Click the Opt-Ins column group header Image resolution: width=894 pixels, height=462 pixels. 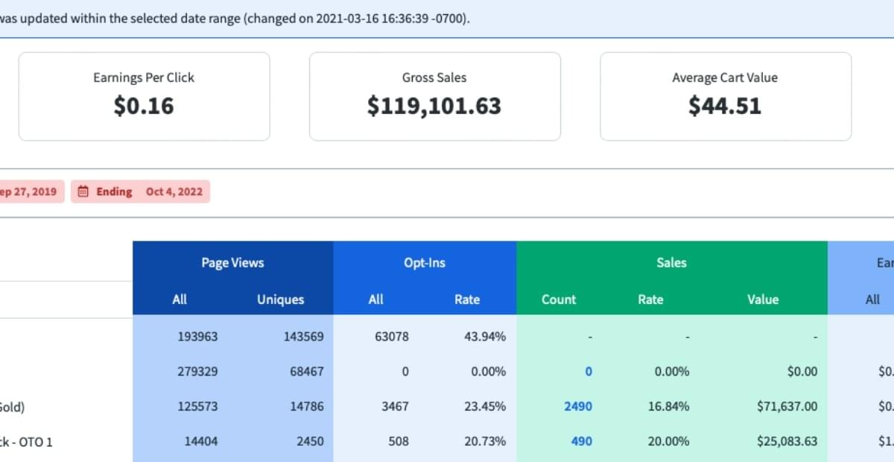(425, 262)
